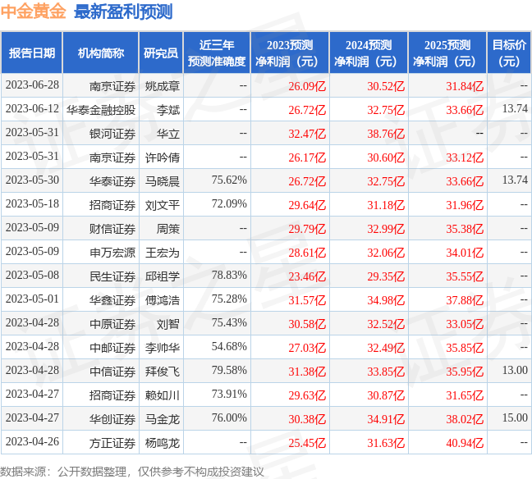Click researcher 王宏为
This screenshot has width=532, height=479.
click(x=163, y=253)
